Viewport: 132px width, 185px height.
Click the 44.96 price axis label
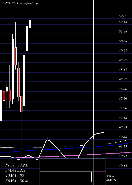123,108
